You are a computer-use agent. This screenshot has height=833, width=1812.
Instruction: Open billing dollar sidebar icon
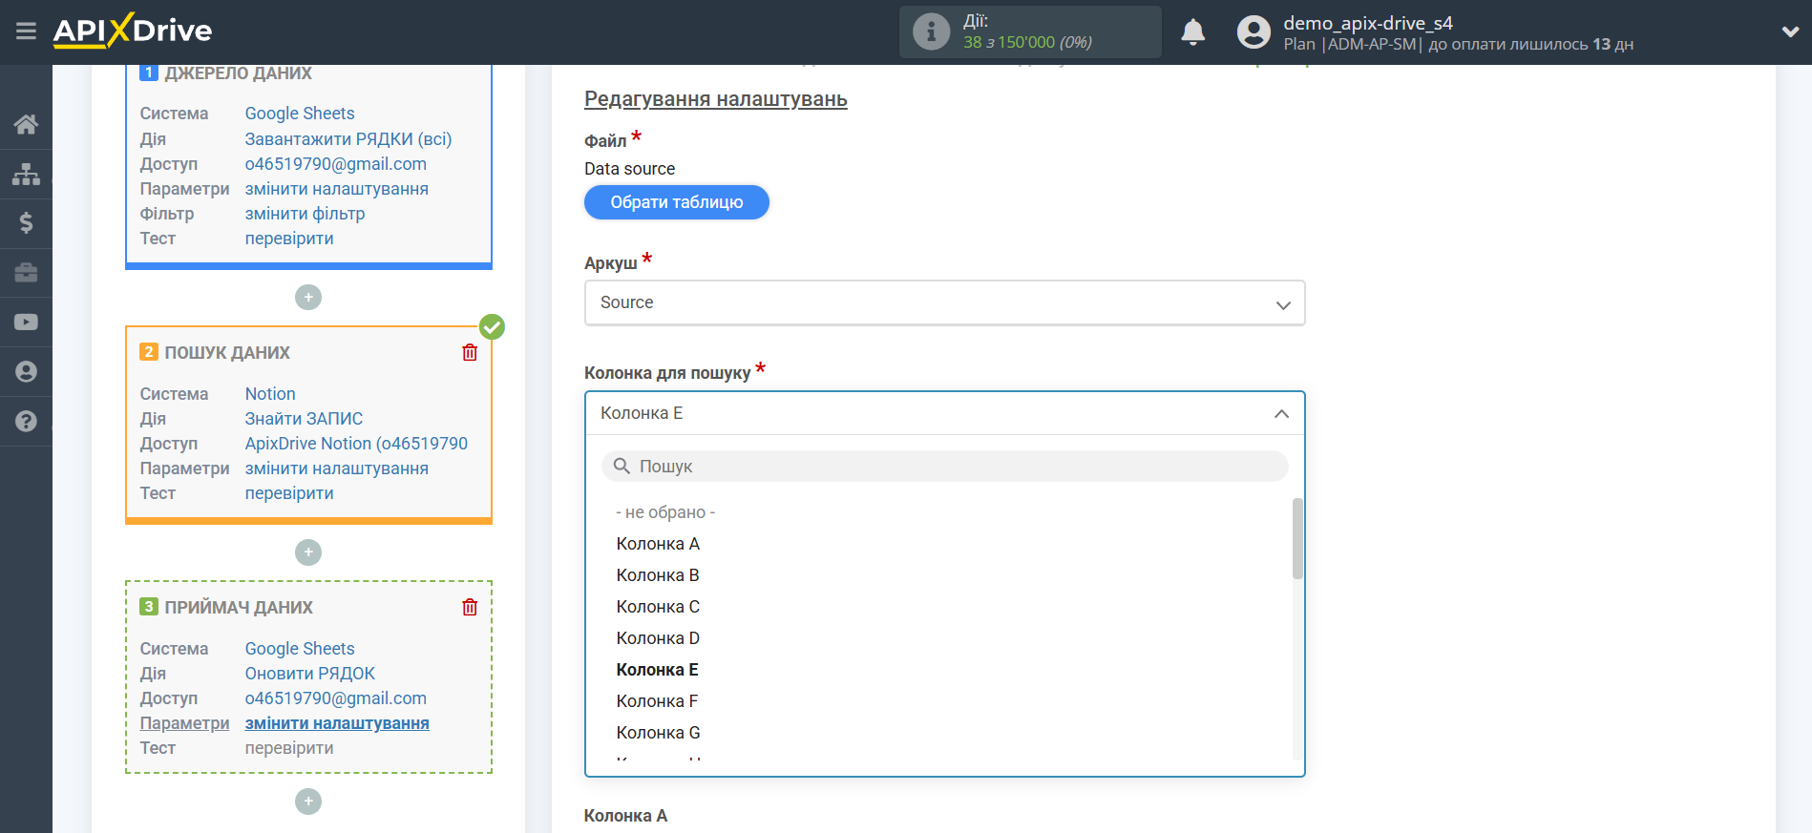[x=26, y=223]
